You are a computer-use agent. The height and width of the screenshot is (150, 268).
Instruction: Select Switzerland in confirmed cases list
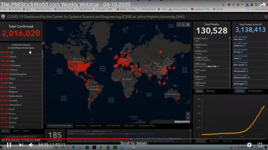coord(21,105)
